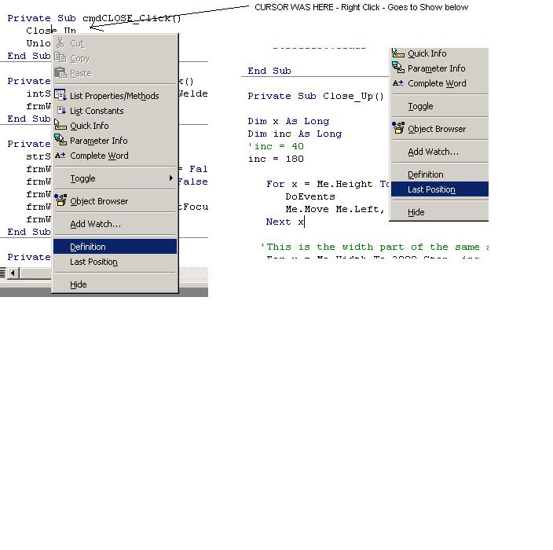
Task: Click the 'DoEvents' statement
Action: pyautogui.click(x=310, y=196)
